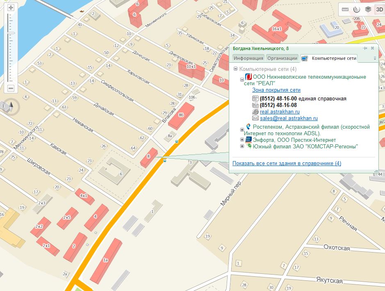Click Показать все сети здания в справочнике
385x291 pixels.
pos(287,164)
